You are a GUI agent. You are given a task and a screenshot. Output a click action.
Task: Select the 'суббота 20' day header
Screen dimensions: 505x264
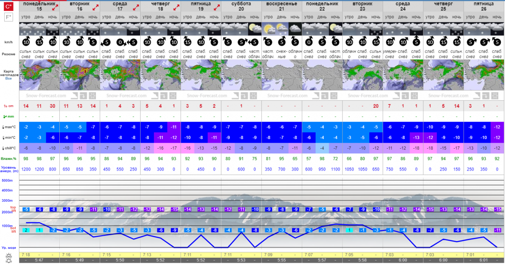[x=241, y=6]
